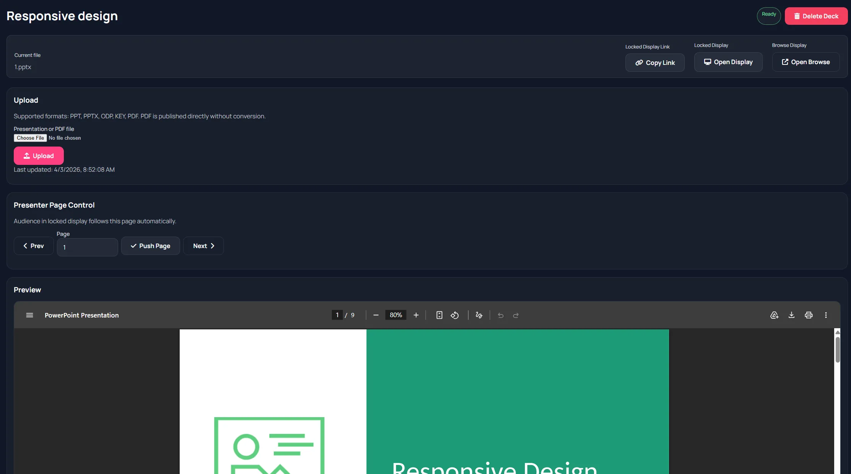Open the preview sidebar hamburger menu
This screenshot has width=851, height=474.
[29, 315]
